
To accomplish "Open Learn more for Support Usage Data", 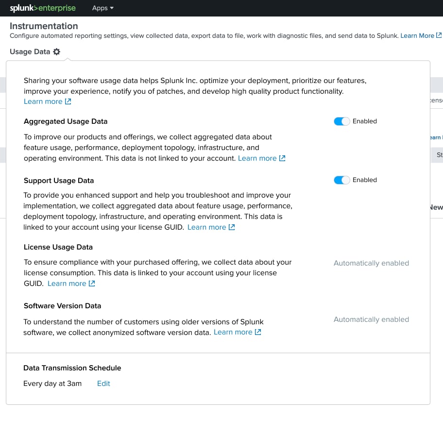I will tap(206, 227).
